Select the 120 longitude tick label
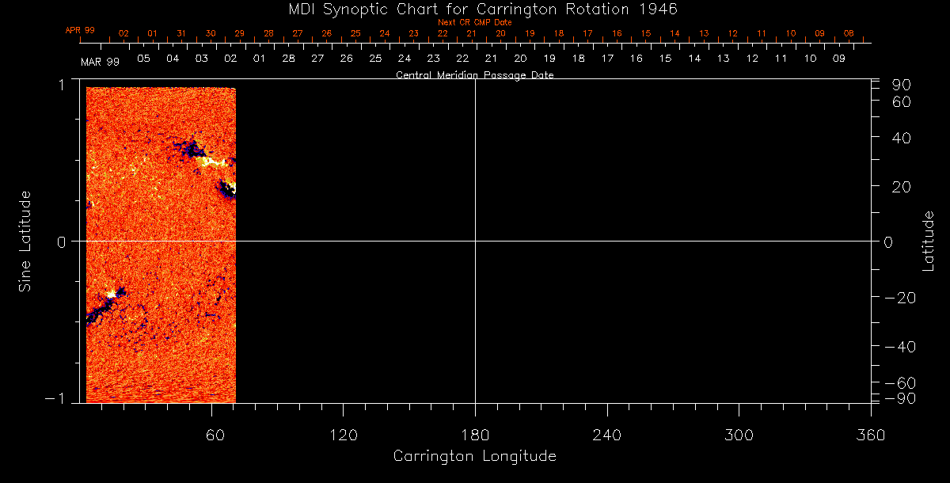 coord(343,435)
